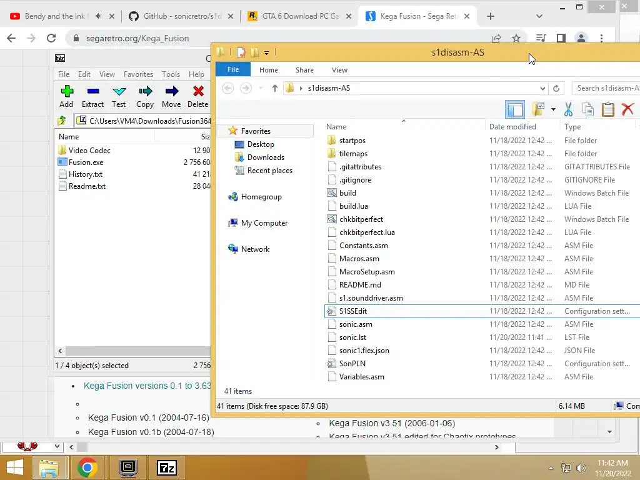Image resolution: width=640 pixels, height=480 pixels.
Task: Refresh the s1disasm-AS folder view
Action: [x=556, y=88]
